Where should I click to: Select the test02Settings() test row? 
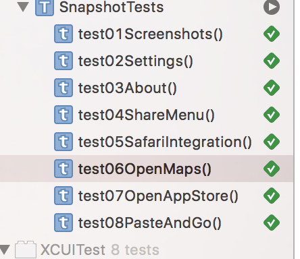pyautogui.click(x=147, y=61)
